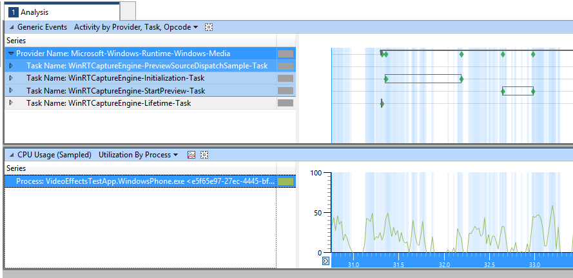Screen dimensions: 573x278
Task: Expand the WinRTCaptureEngine-Initialization-Task row
Action: click(x=11, y=78)
